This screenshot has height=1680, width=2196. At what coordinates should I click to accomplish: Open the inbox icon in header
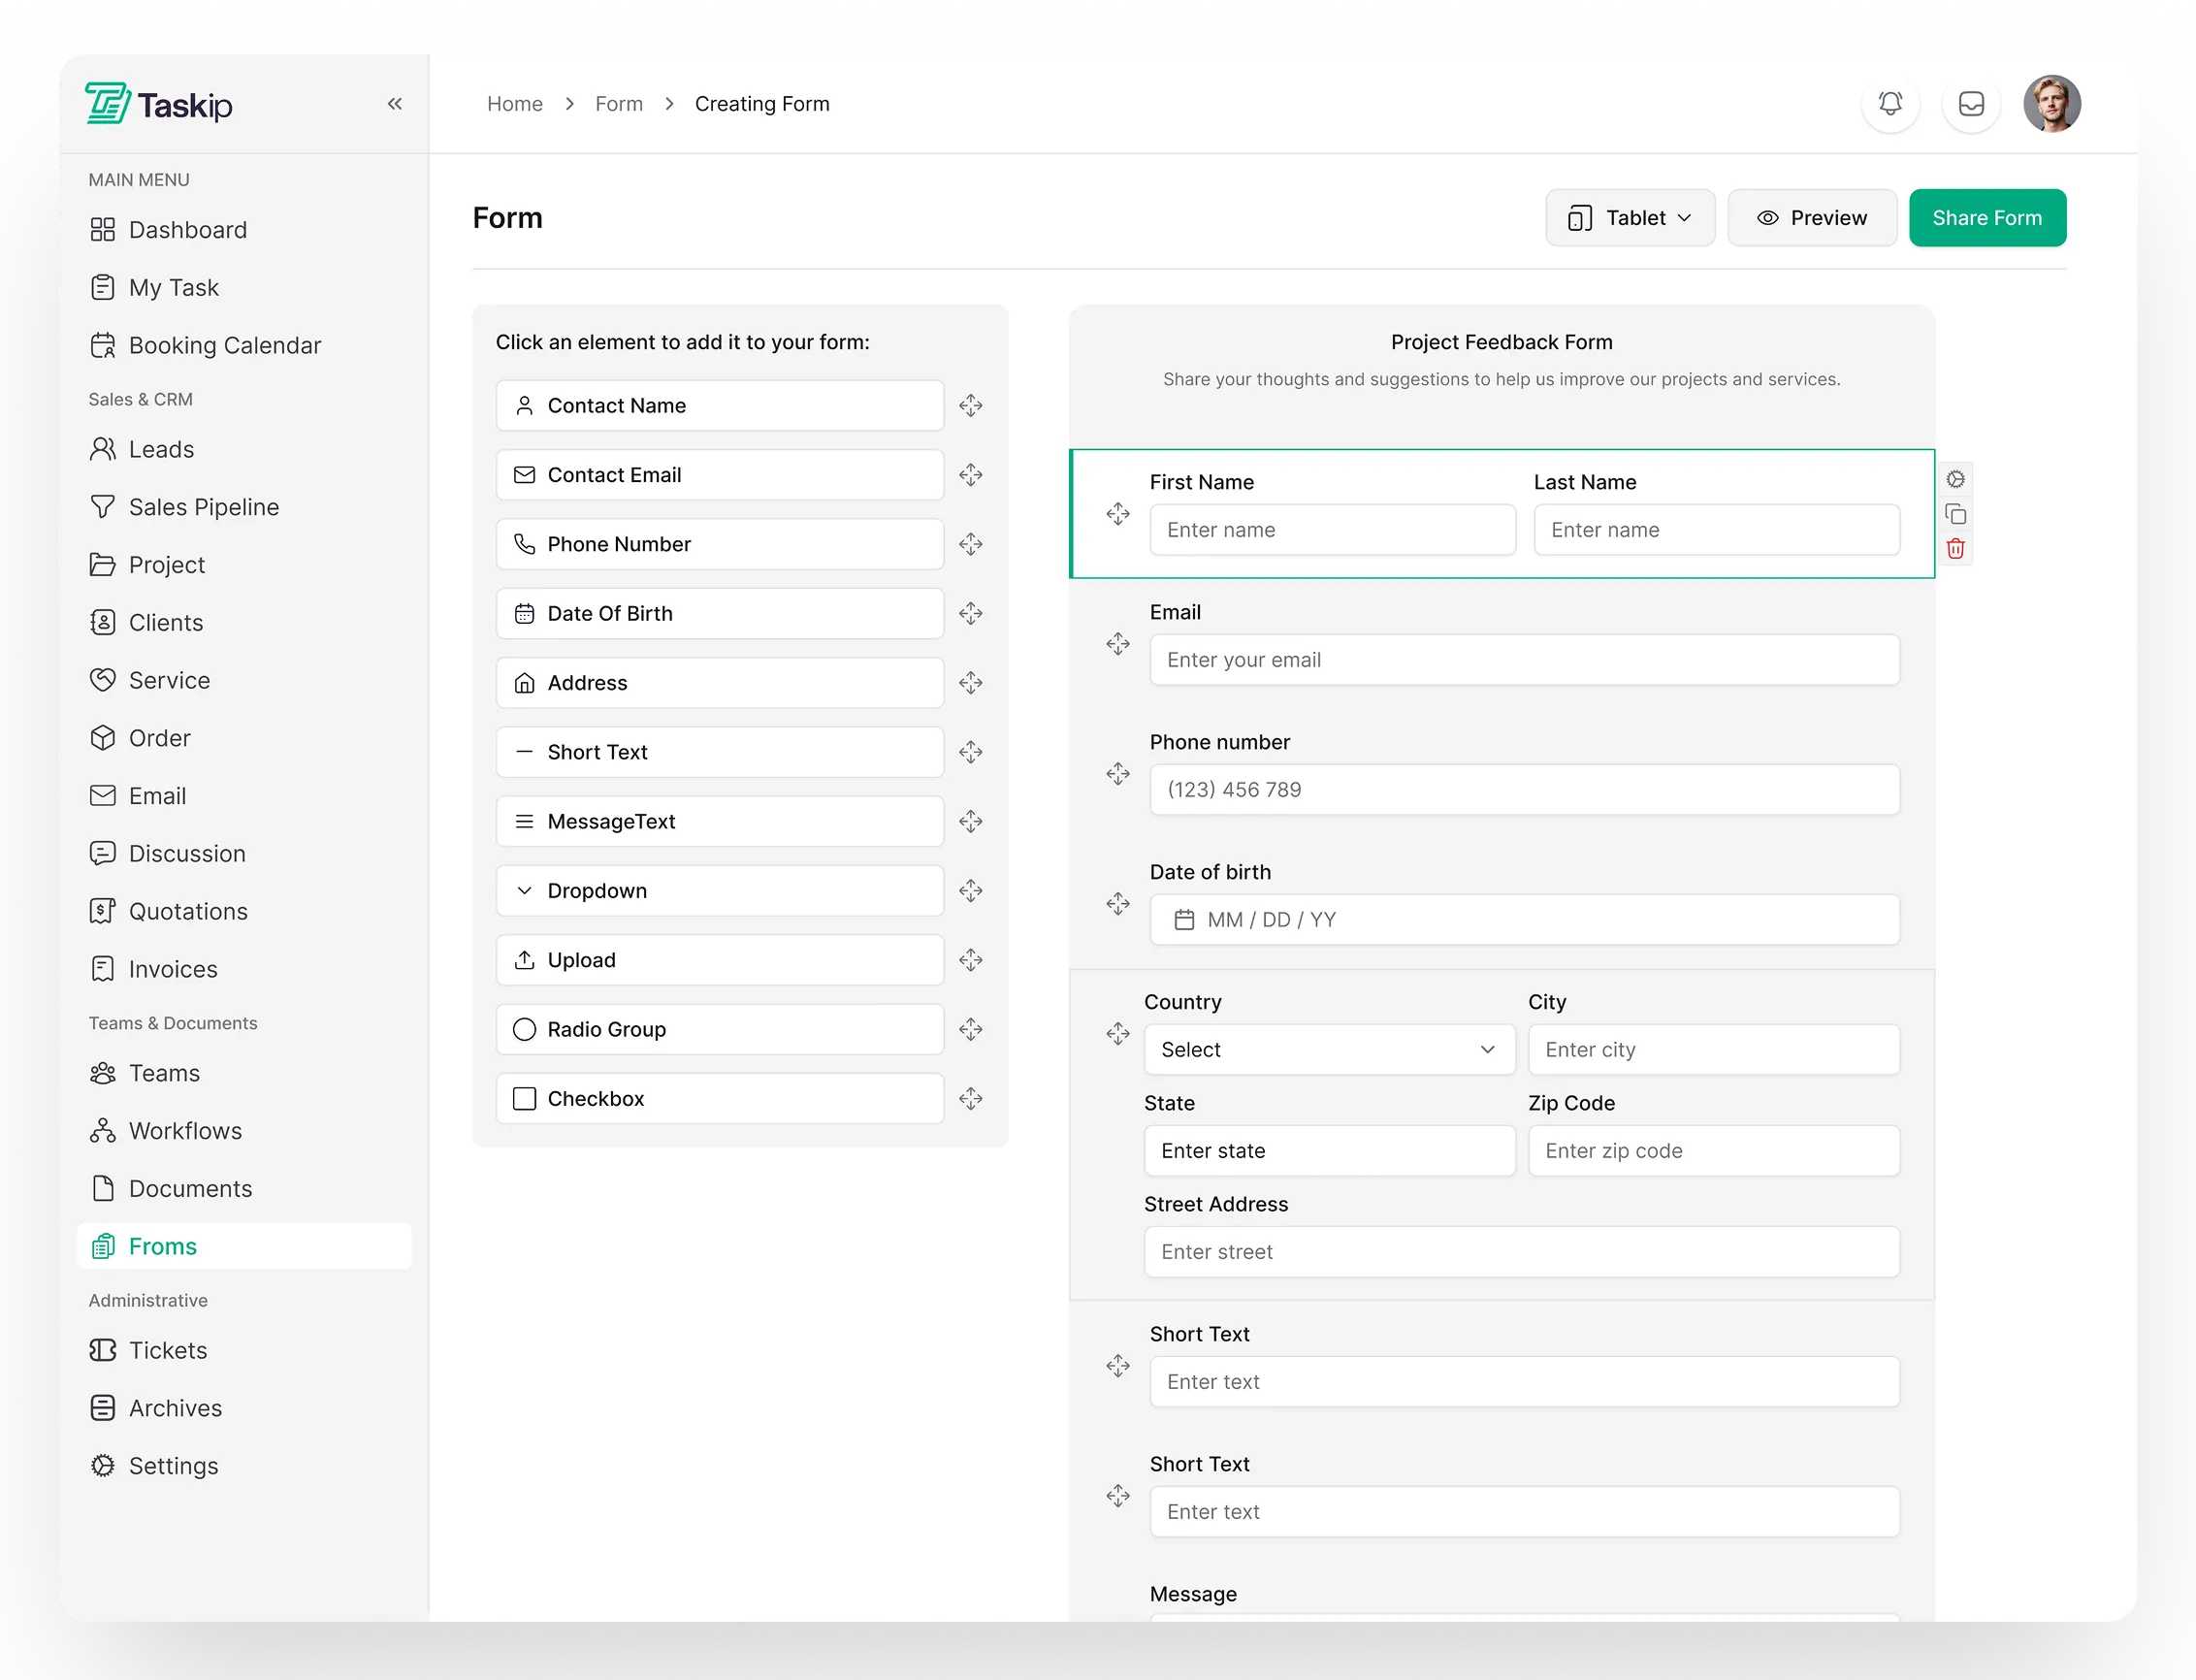coord(1970,104)
